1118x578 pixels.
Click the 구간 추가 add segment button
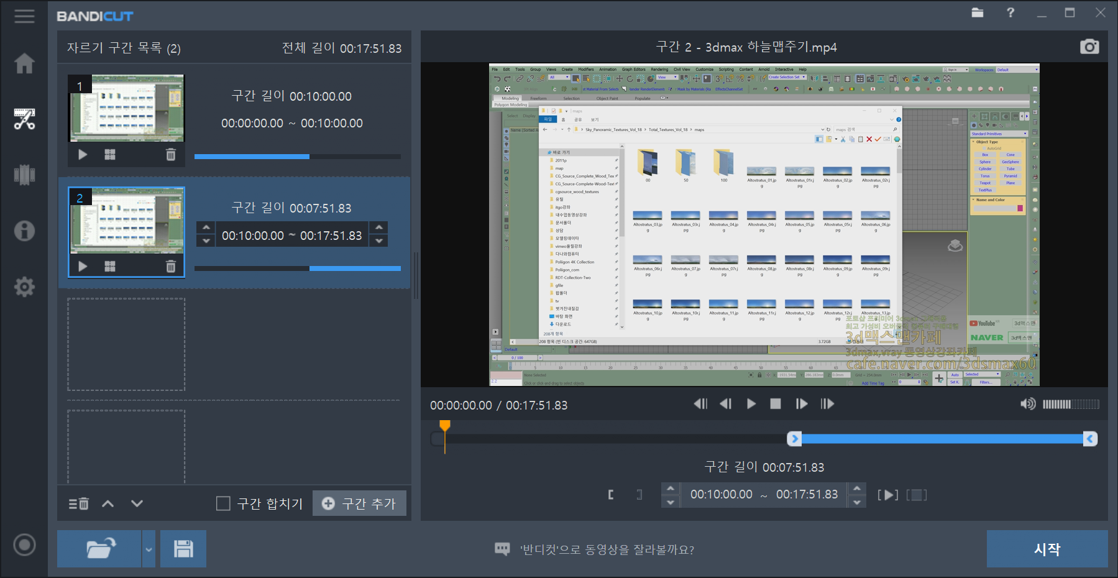click(359, 503)
